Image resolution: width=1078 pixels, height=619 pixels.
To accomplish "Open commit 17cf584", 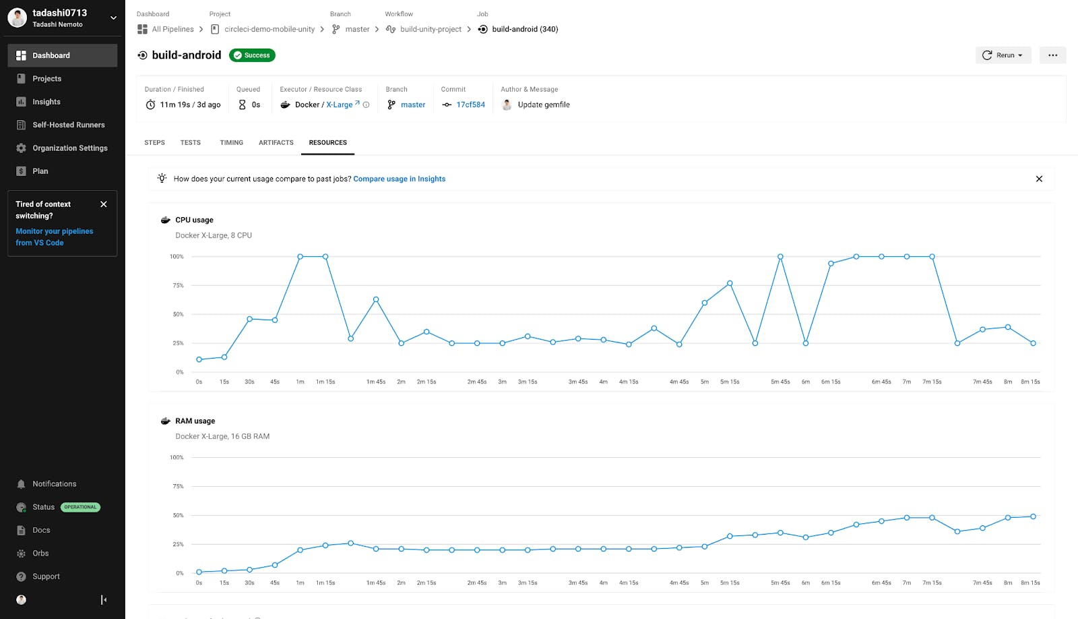I will (x=470, y=105).
